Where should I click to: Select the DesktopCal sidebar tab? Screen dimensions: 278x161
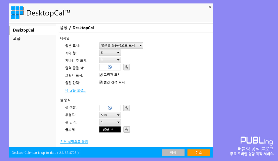(x=33, y=30)
